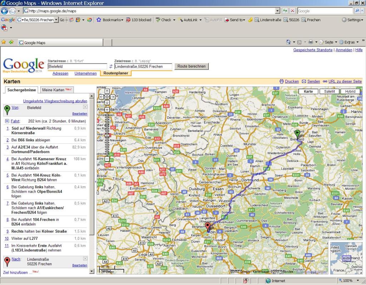Switch map to Karte view
Screen dimensions: 366x285
(308, 91)
